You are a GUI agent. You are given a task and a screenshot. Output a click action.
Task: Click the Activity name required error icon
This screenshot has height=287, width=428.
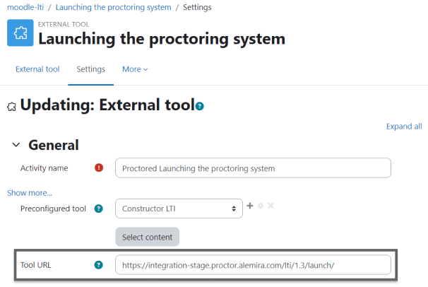click(x=99, y=168)
